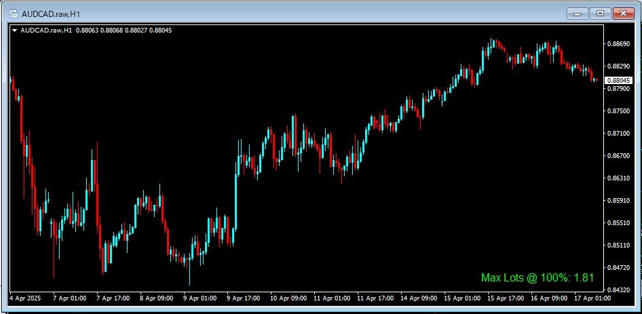Close the AUDCAD.raw,H1 chart window
The height and width of the screenshot is (314, 642).
[623, 14]
